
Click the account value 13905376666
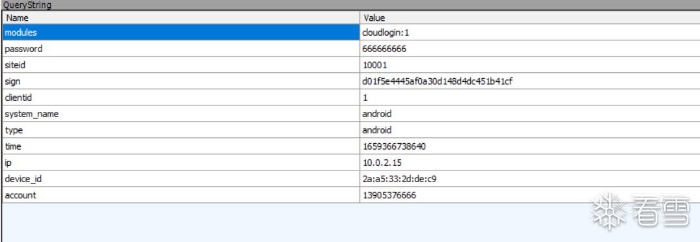(x=389, y=195)
